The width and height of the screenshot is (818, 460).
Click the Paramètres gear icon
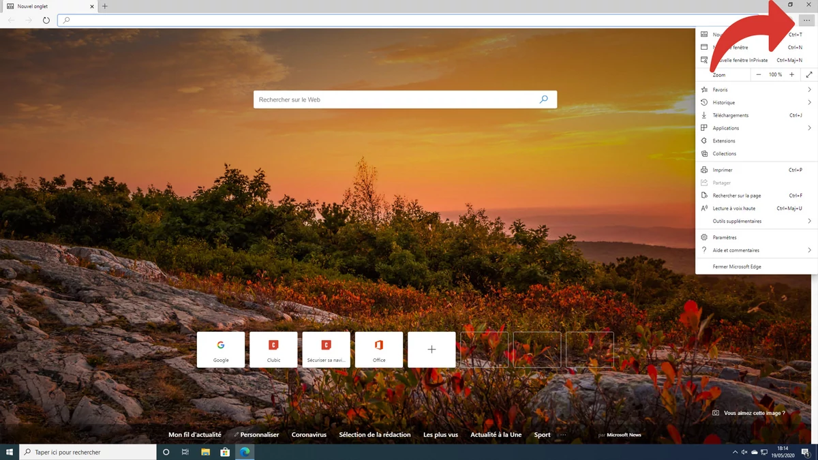pos(704,237)
